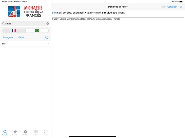Switch to the Ajuda tab
185x138 pixels.
click(x=46, y=133)
